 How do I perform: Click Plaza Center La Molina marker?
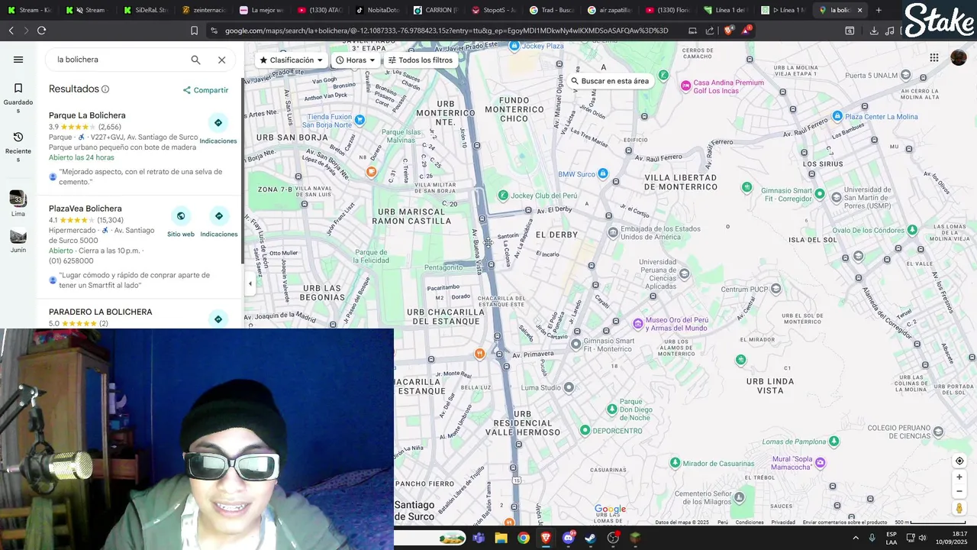click(837, 116)
